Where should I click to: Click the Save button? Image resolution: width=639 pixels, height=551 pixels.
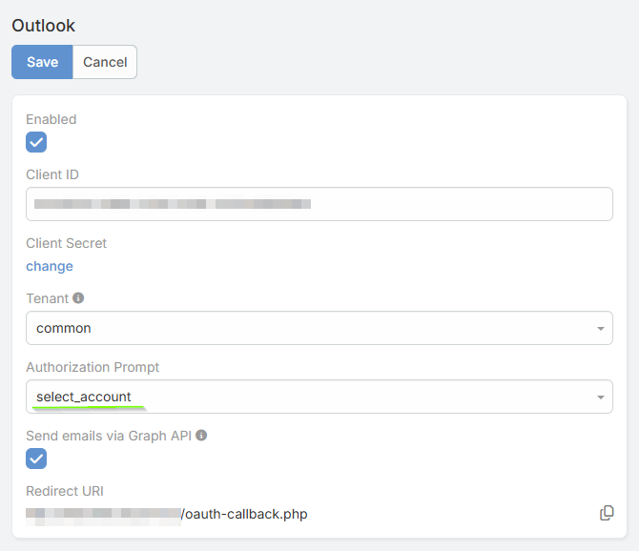click(42, 62)
